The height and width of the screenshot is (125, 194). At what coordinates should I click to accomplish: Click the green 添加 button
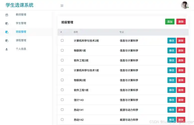(170, 21)
